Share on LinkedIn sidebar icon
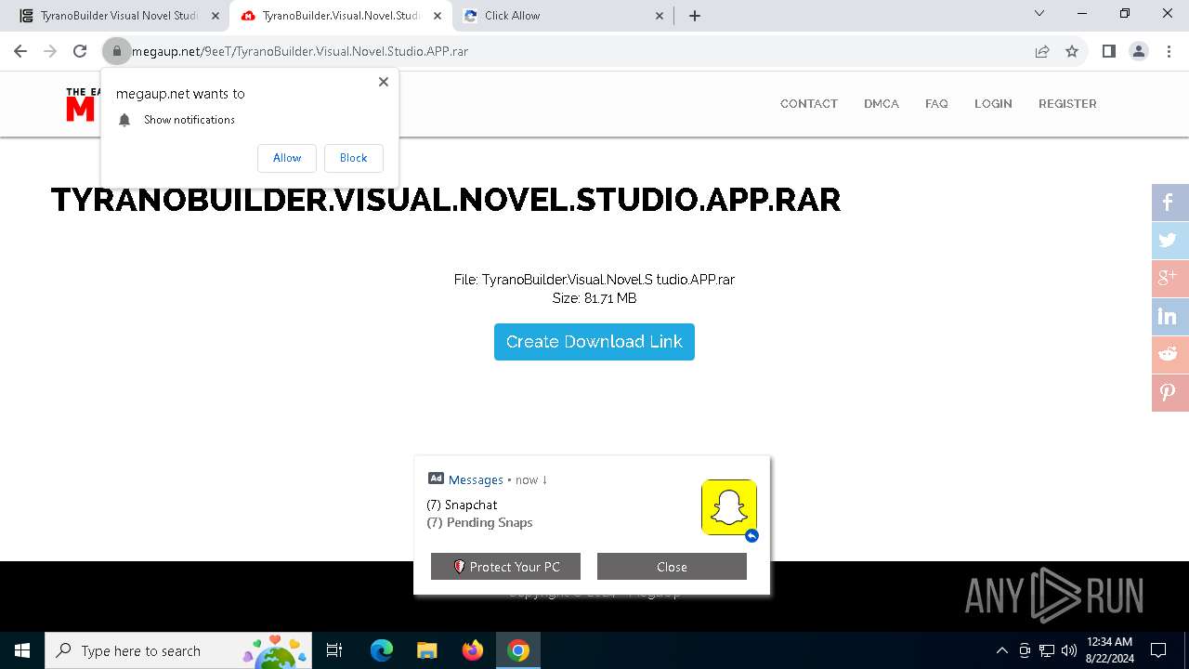The width and height of the screenshot is (1189, 669). (1170, 317)
